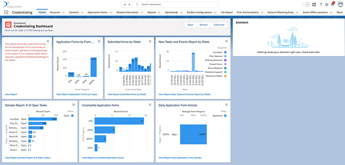Expand the Application Forms tab chevron
Viewport: 345px width, 165px height.
pos(110,12)
